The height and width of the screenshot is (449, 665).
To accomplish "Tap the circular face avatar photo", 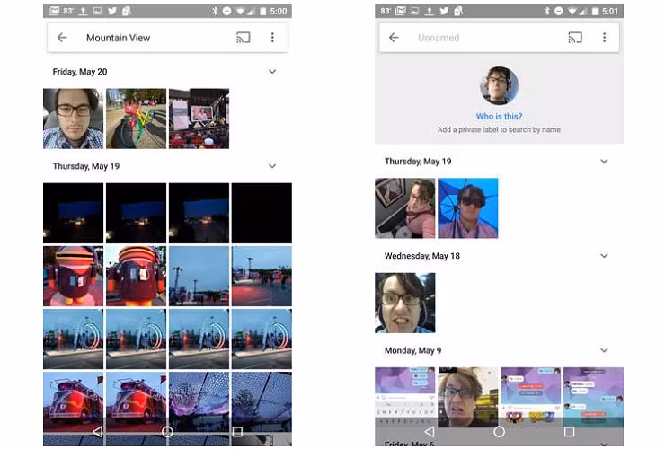I will [499, 86].
